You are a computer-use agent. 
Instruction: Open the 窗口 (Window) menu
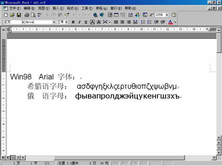pos(116,8)
